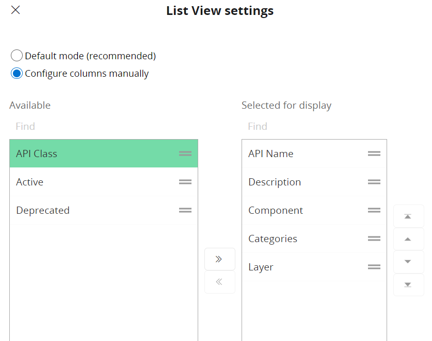Click the move up arrow button
432x341 pixels.
(408, 239)
